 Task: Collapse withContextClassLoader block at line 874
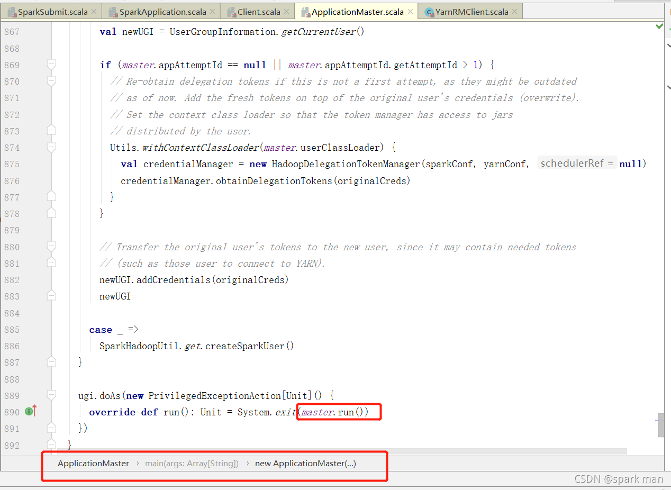pyautogui.click(x=51, y=147)
